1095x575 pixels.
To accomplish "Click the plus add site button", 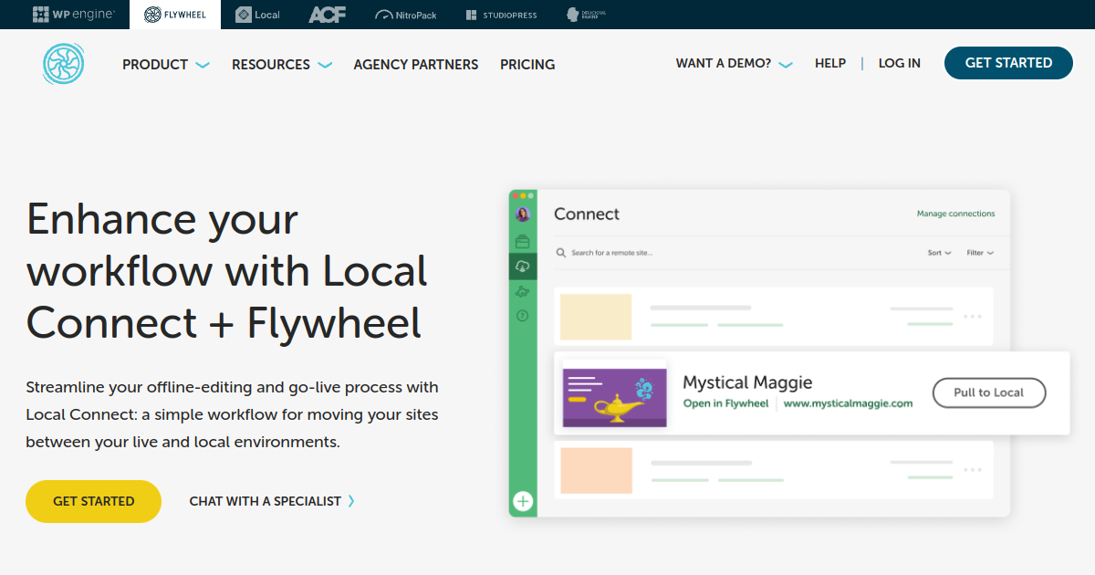I will (523, 501).
